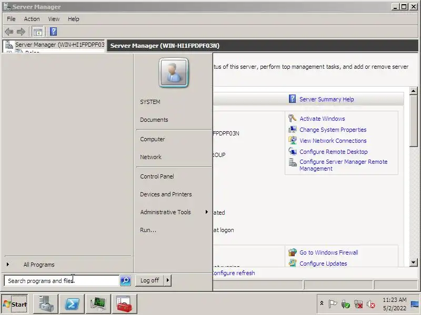
Task: Click the Go to Windows Firewall icon
Action: pos(292,253)
